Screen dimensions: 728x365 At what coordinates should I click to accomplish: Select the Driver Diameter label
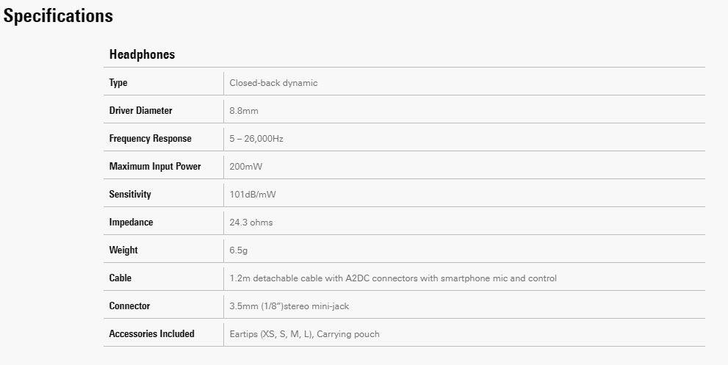click(x=140, y=111)
